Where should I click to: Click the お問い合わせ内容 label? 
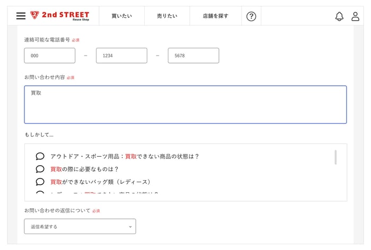[45, 77]
